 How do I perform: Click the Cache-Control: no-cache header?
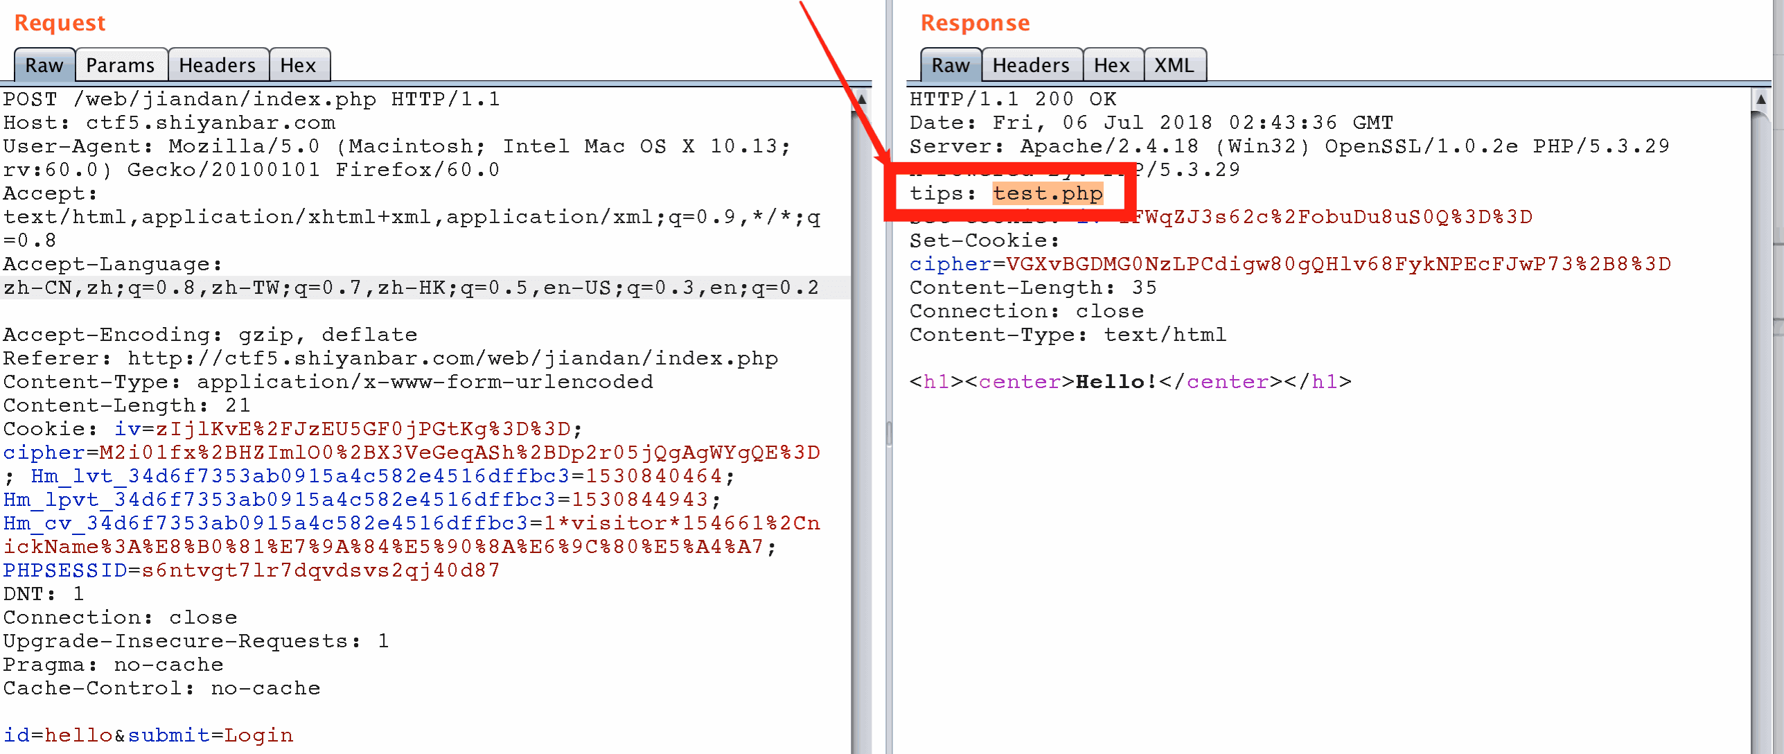[x=161, y=688]
